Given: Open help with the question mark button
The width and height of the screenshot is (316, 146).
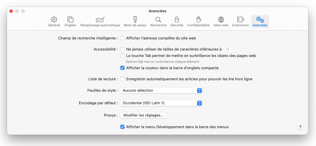Looking at the screenshot, I should pyautogui.click(x=300, y=127).
